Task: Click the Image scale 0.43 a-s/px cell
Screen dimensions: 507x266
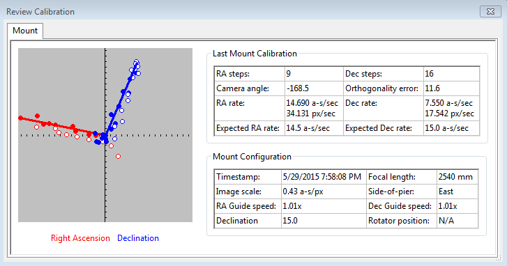Action: tap(324, 191)
